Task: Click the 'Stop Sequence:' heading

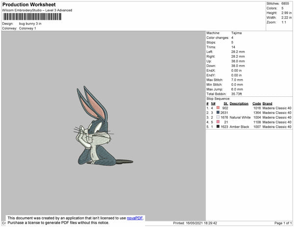Action: tap(218, 99)
